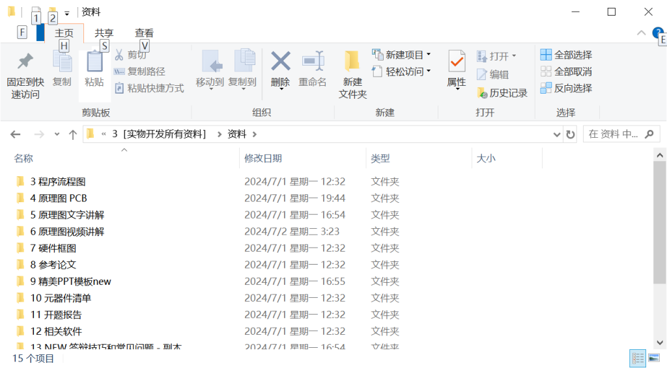
Task: Open the address bar history dropdown
Action: (x=556, y=135)
